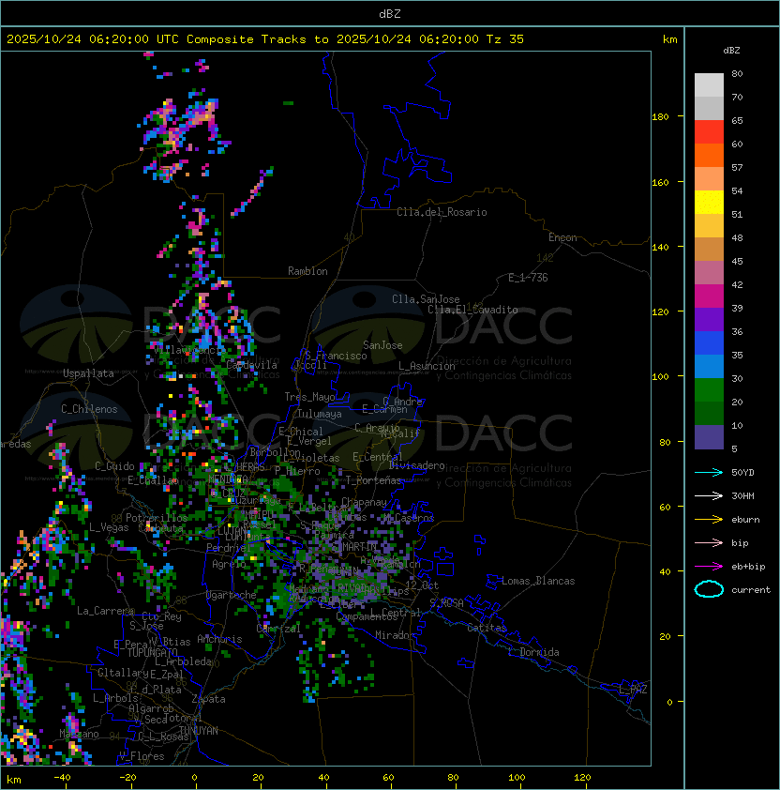Click the 'dBZ' title at the top bar
The image size is (780, 790).
tap(390, 14)
